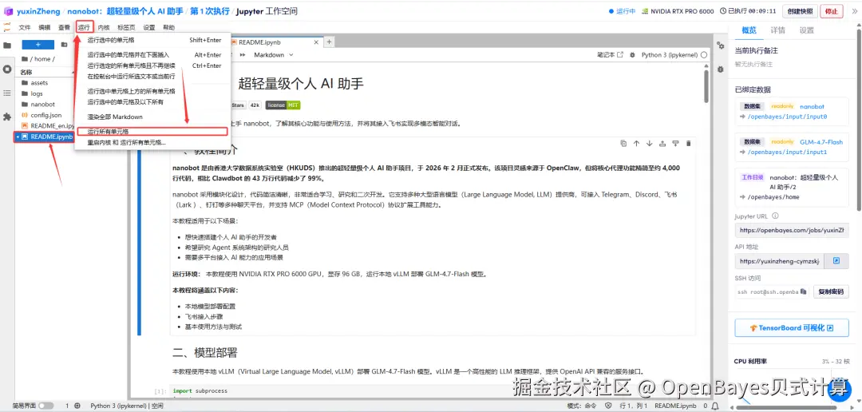Screen dimensions: 862x412
Task: Open the GLM-4.7-Flash dataset link
Action: [821, 141]
